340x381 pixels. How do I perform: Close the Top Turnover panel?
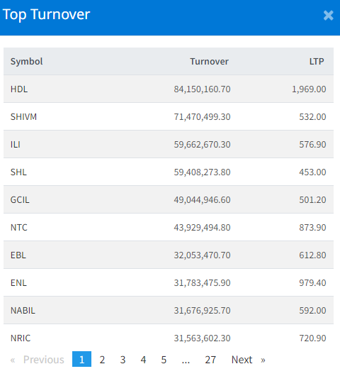329,16
